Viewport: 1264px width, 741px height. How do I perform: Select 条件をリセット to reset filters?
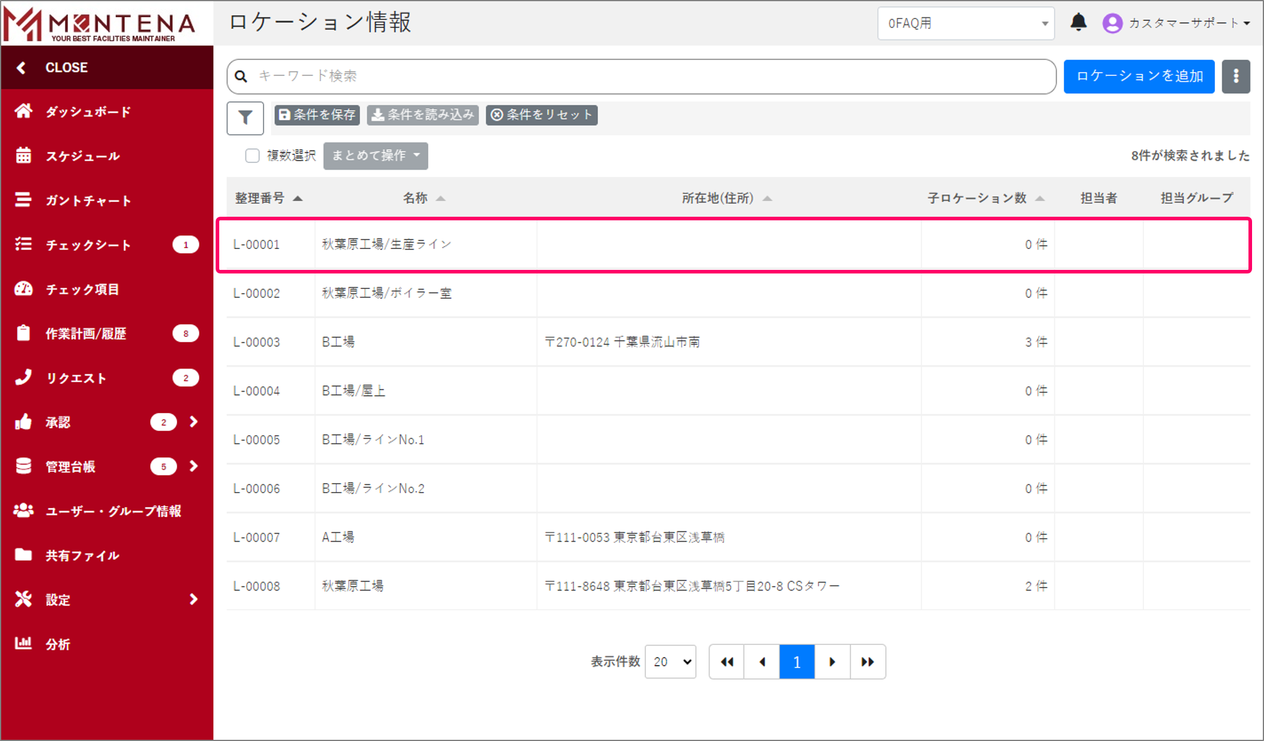[x=541, y=115]
